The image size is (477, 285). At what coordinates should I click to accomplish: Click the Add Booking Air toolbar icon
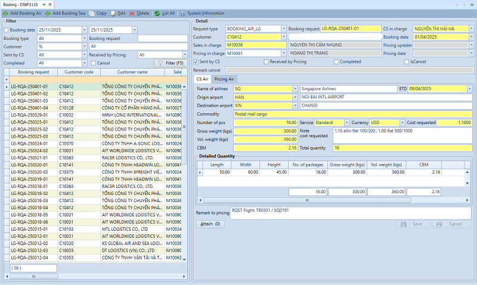click(x=5, y=13)
